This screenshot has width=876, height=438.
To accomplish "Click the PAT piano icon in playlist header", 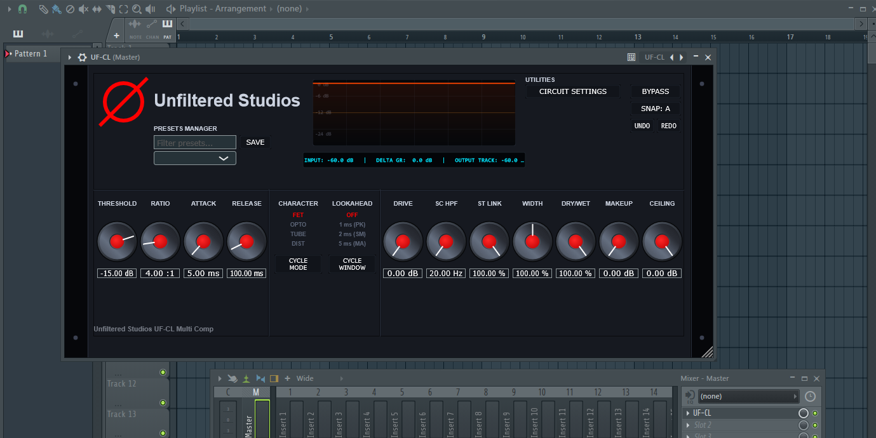I will tap(167, 24).
